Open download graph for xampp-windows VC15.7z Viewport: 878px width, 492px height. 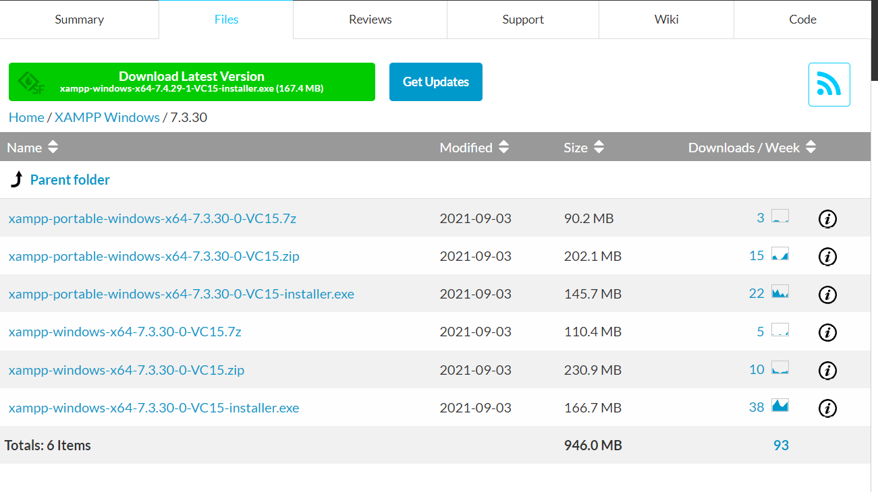pos(780,330)
